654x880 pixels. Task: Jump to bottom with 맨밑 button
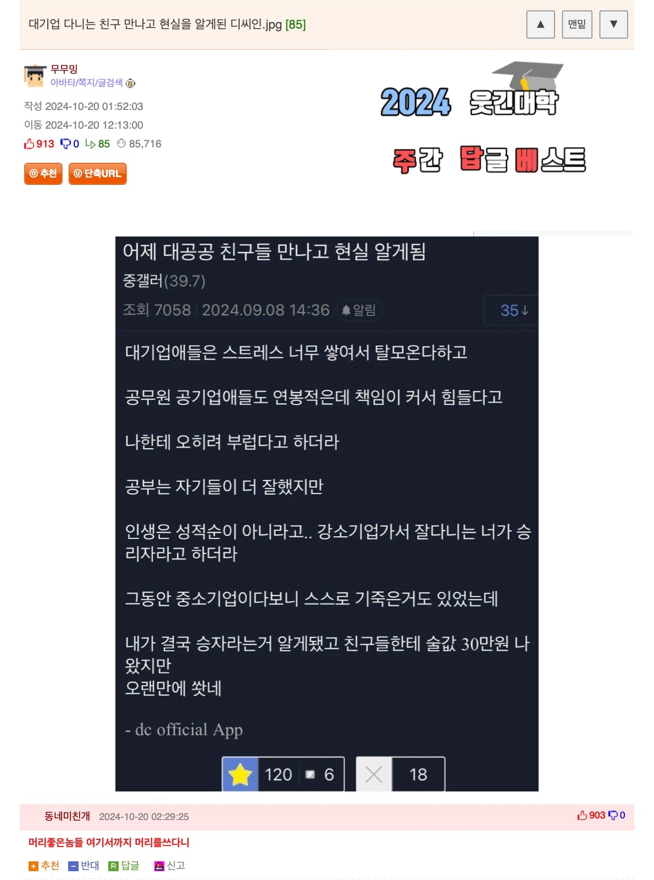click(x=577, y=24)
